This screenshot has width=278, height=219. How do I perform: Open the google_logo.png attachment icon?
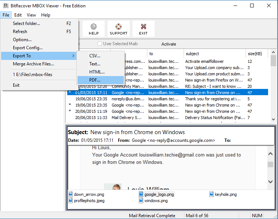[x=141, y=194]
